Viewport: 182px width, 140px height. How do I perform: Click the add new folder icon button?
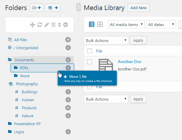tap(37, 8)
